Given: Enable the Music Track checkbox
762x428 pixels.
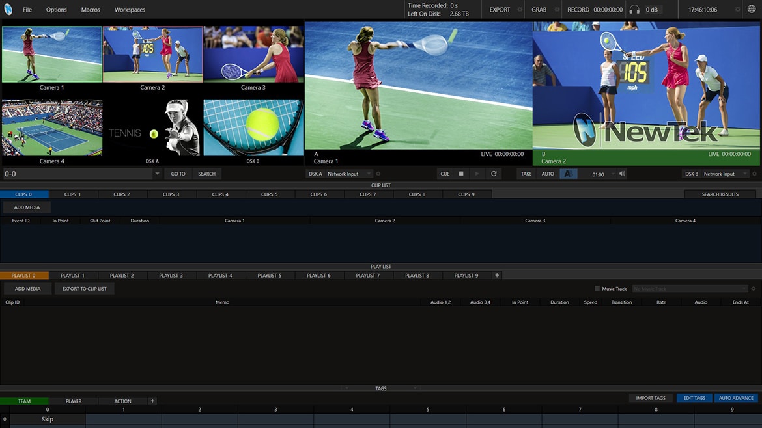Looking at the screenshot, I should [597, 289].
